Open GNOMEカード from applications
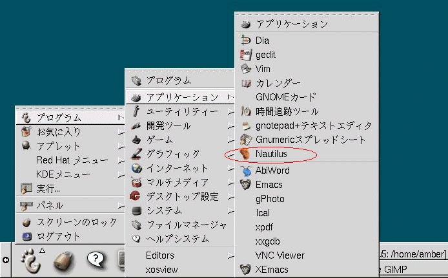This screenshot has width=448, height=278. coord(307,97)
